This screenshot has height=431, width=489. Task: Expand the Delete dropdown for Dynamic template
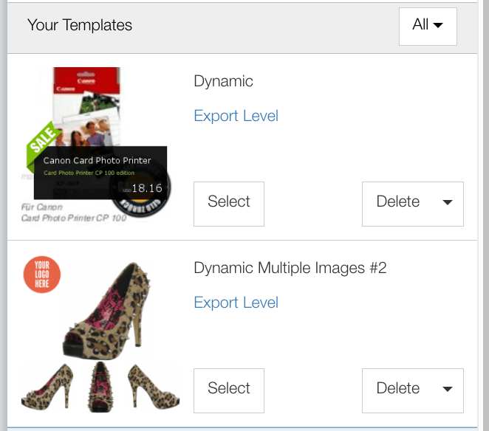[447, 203]
